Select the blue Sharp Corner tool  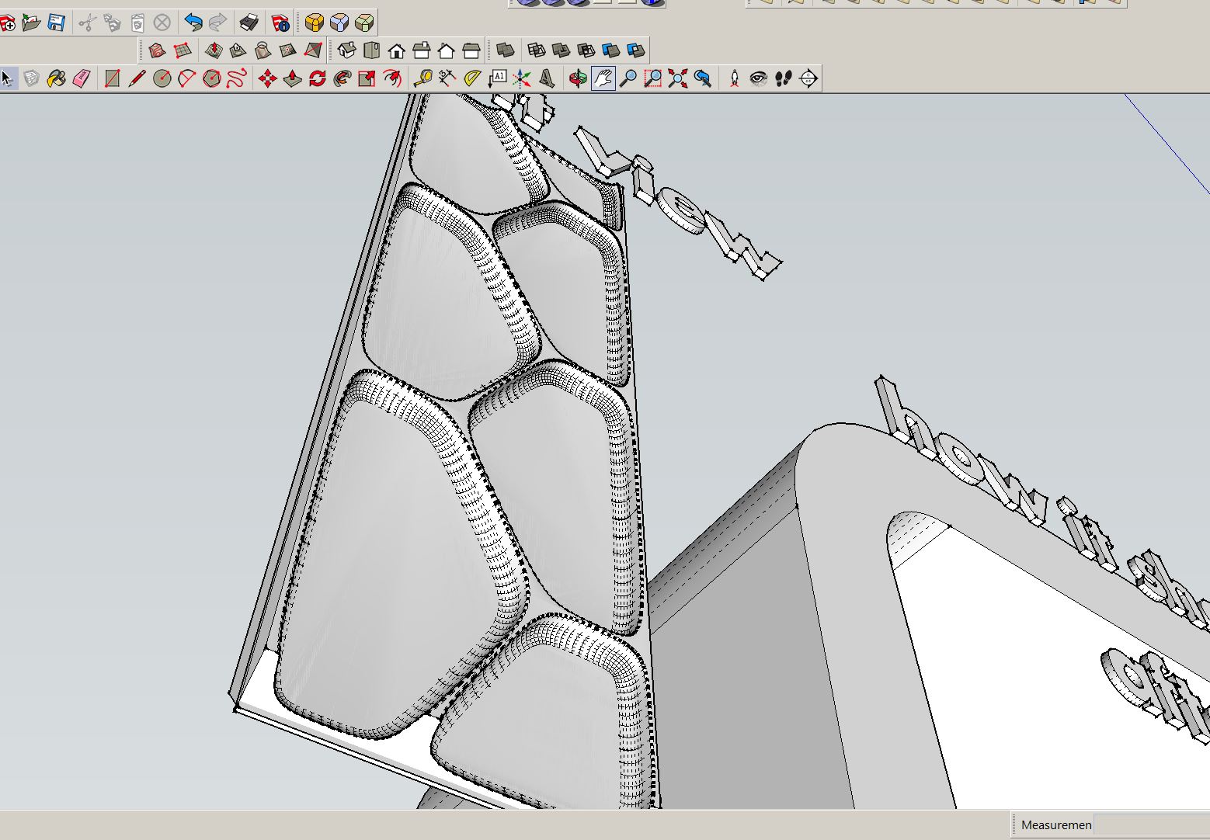[x=339, y=23]
